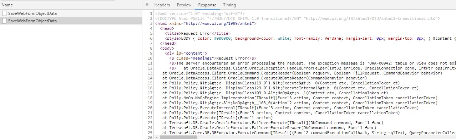456x139 pixels.
Task: Click the DisplayClass119_0 stack trace line
Action: click(281, 83)
